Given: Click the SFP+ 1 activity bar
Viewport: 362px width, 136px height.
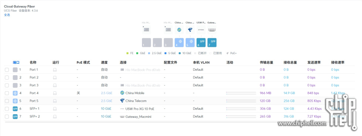Looking at the screenshot, I should 241,109.
